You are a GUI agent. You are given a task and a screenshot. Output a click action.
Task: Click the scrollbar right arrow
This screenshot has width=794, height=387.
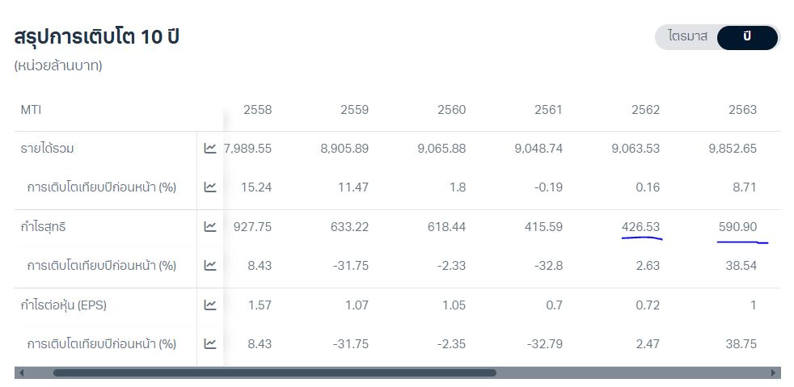click(774, 373)
